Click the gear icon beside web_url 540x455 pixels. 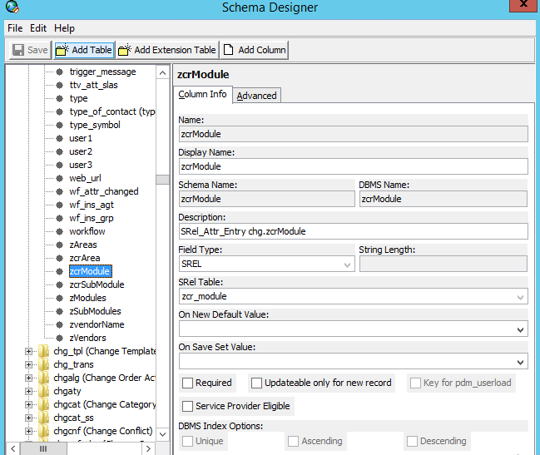tap(60, 178)
